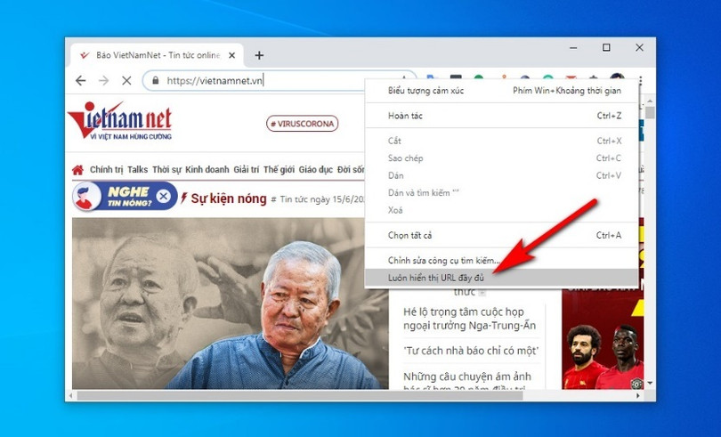Screen dimensions: 721x437
Task: Click the home icon in site navigation
Action: tap(78, 170)
